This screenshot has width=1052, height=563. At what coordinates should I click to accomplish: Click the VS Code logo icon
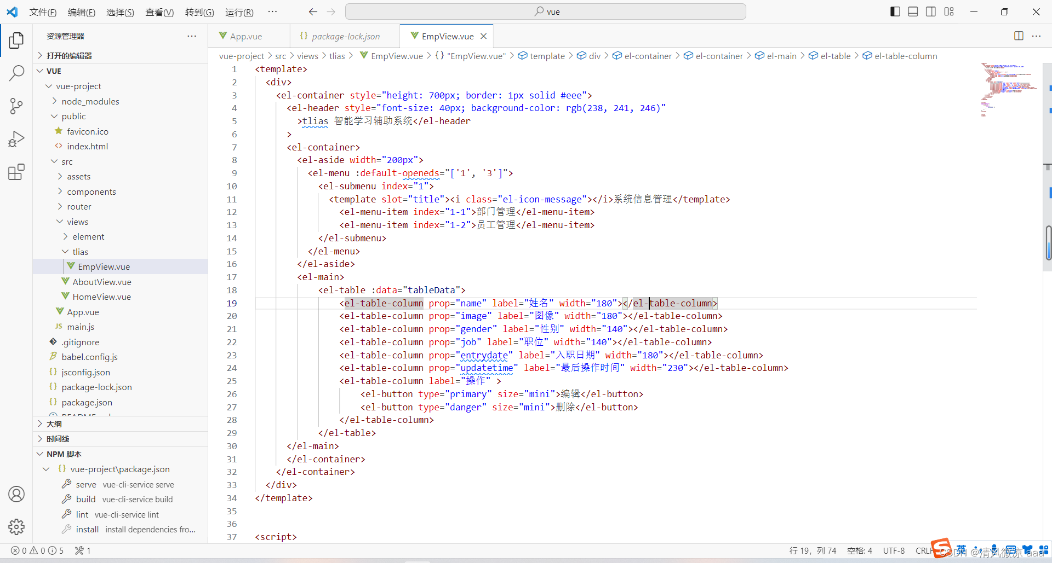[x=12, y=11]
